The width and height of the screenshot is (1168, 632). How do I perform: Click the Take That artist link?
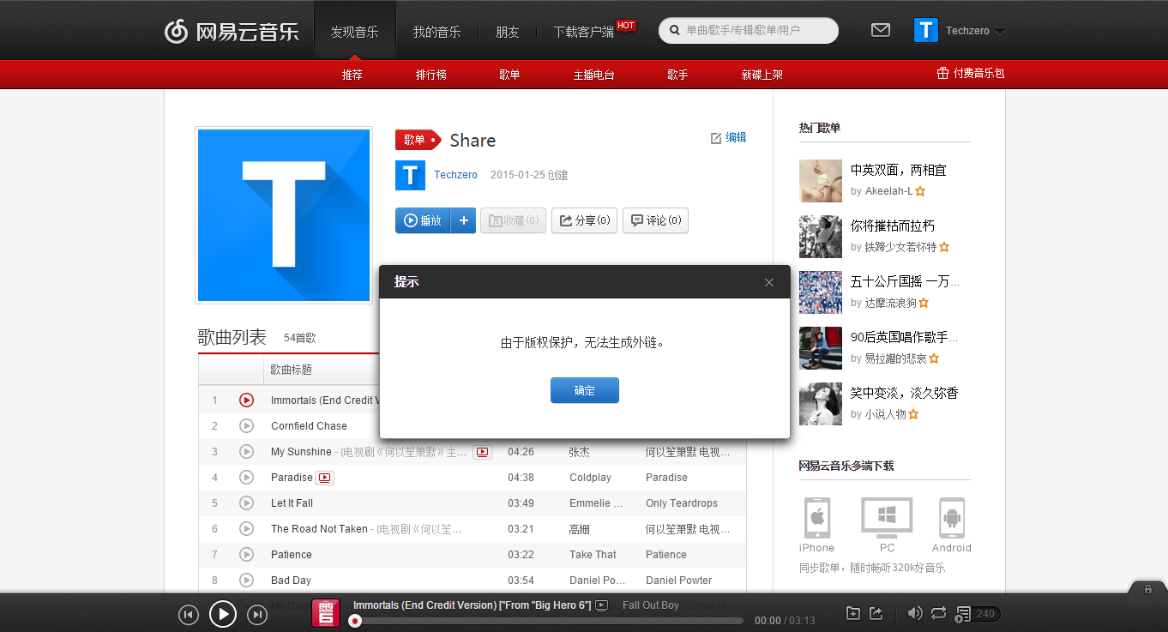coord(593,555)
